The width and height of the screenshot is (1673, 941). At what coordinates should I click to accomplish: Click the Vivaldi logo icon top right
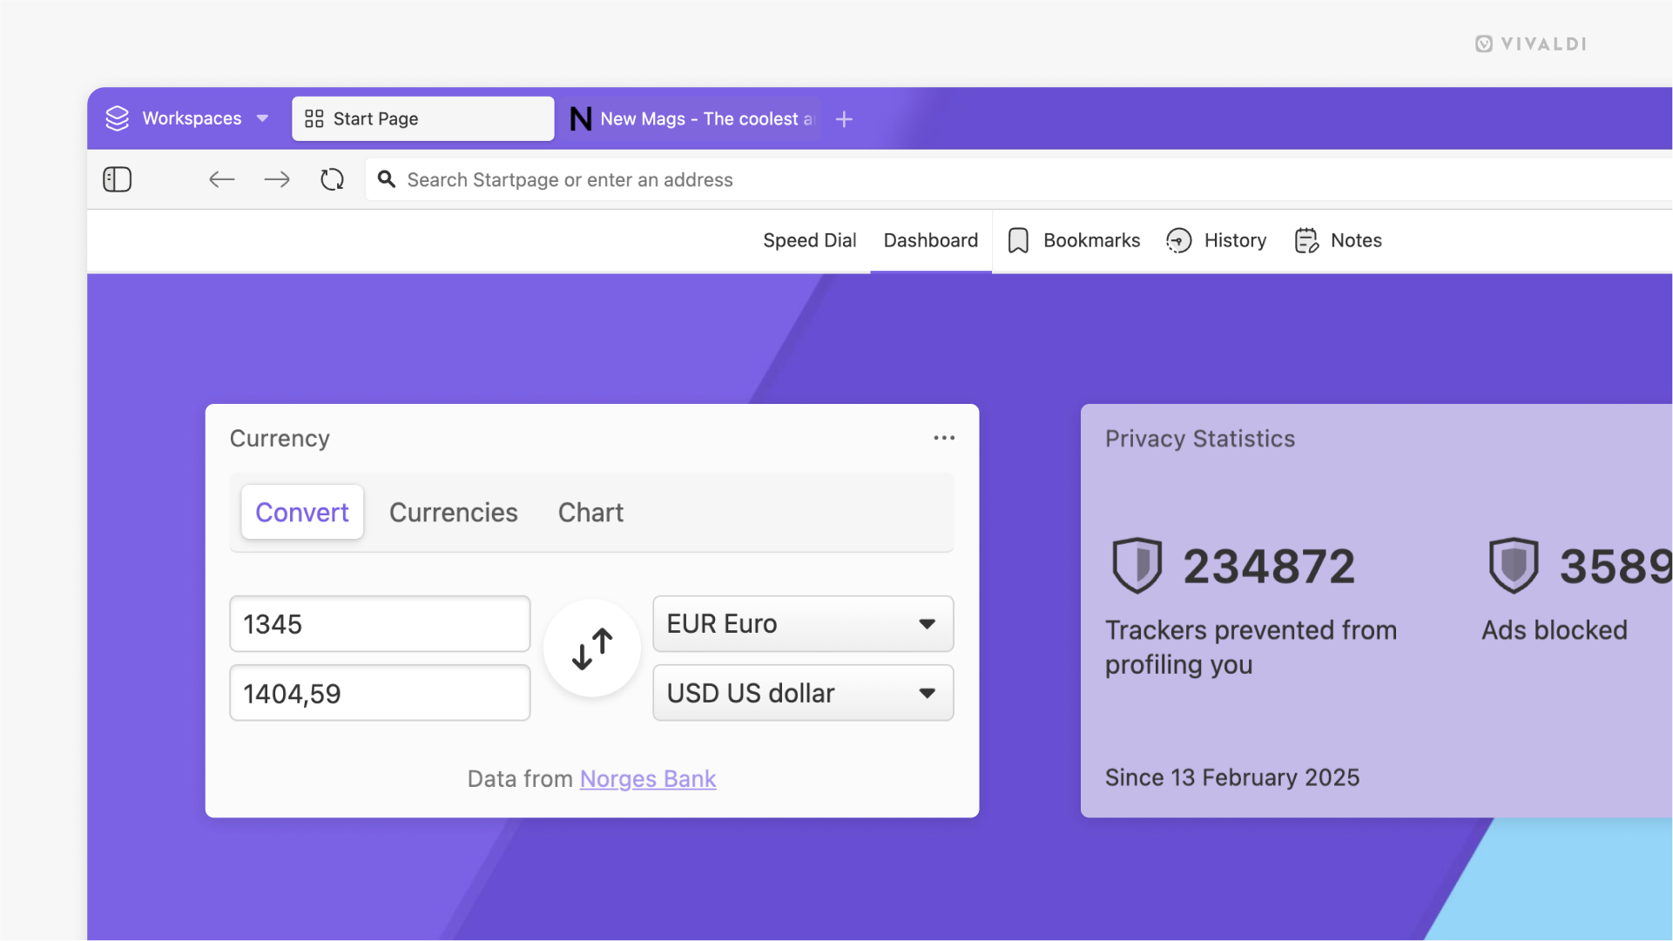coord(1485,44)
